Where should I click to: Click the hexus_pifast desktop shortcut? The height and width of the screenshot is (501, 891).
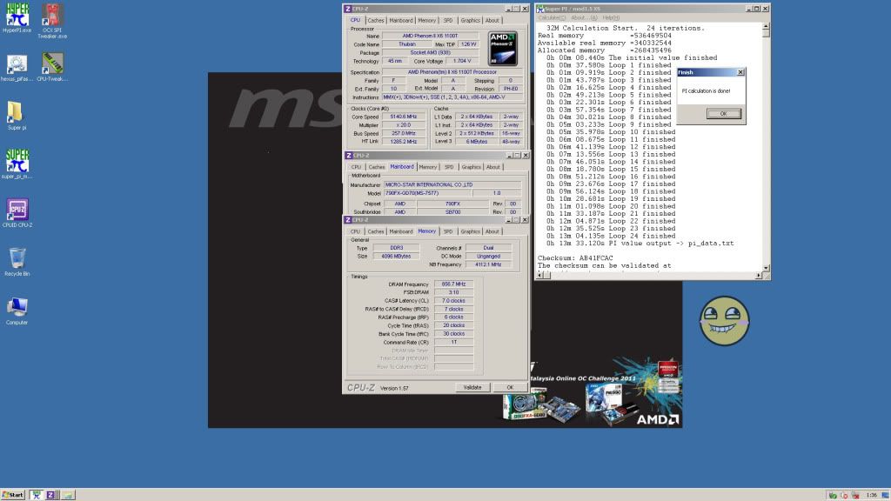pos(17,63)
